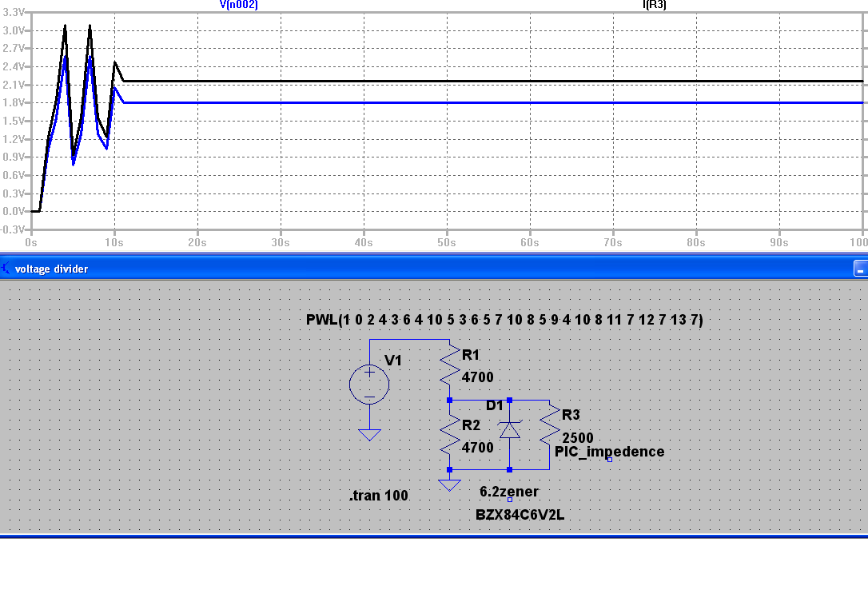Click the 0.0V label on vertical axis
The height and width of the screenshot is (614, 868).
[x=14, y=212]
